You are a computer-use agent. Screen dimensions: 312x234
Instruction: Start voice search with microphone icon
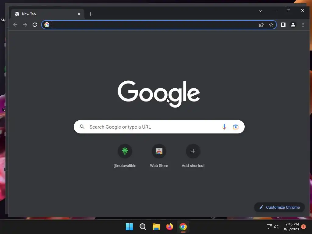coord(224,127)
